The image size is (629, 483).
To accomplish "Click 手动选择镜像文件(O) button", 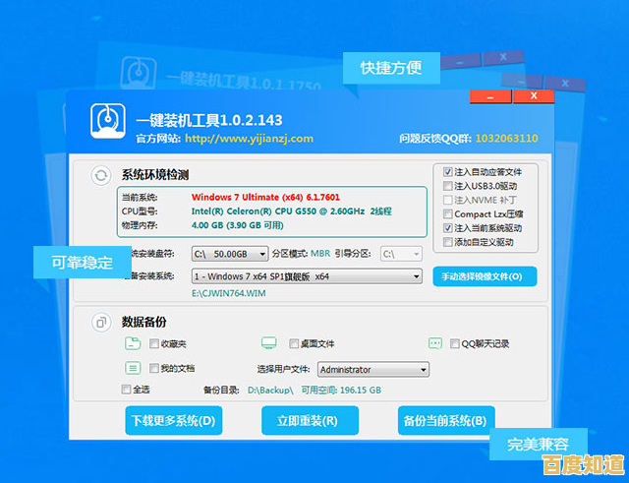I will 485,276.
